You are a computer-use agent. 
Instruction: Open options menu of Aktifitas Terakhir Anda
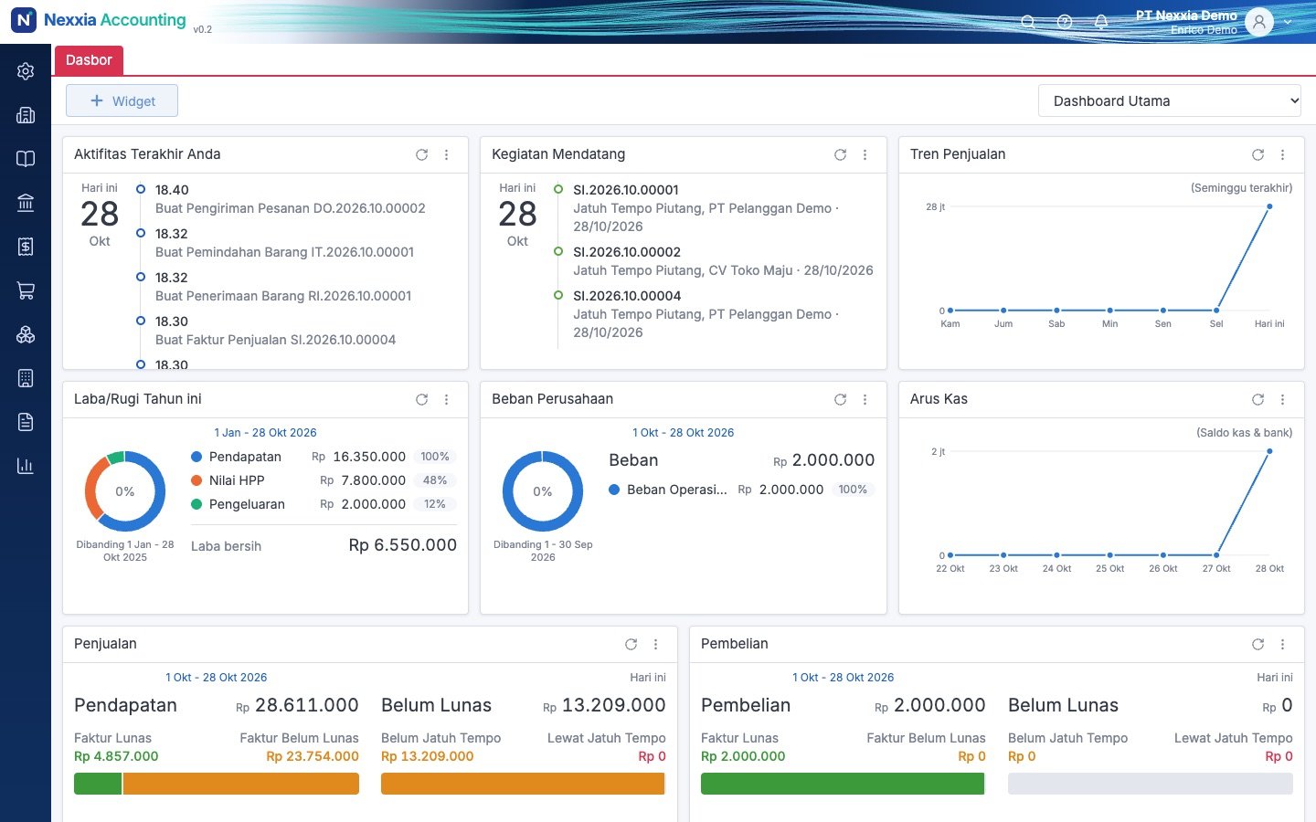(446, 155)
